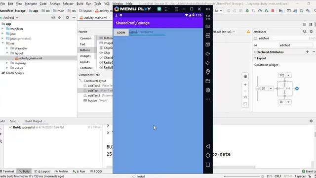Click MEmu APK install icon

208,36
